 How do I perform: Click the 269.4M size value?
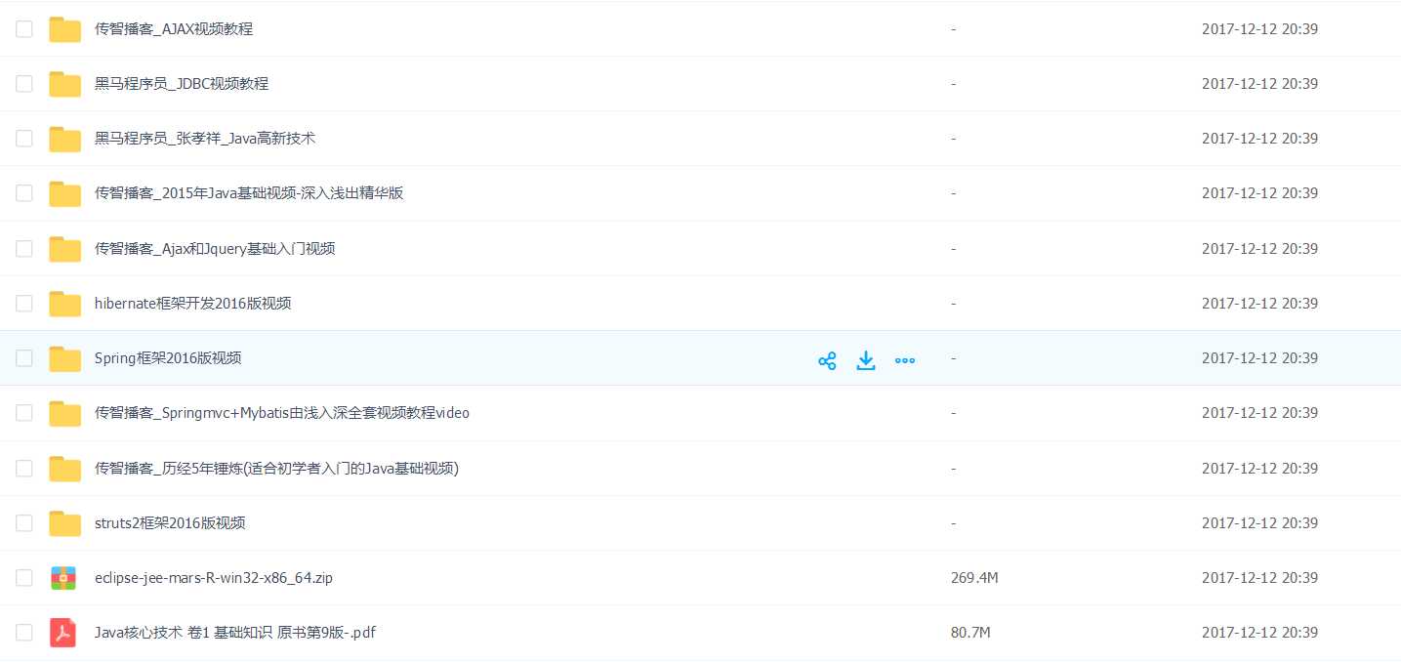(x=974, y=577)
